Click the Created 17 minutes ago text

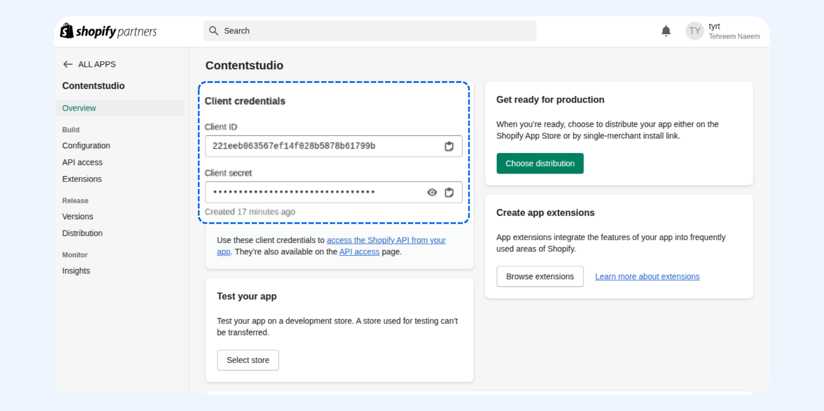coord(250,212)
